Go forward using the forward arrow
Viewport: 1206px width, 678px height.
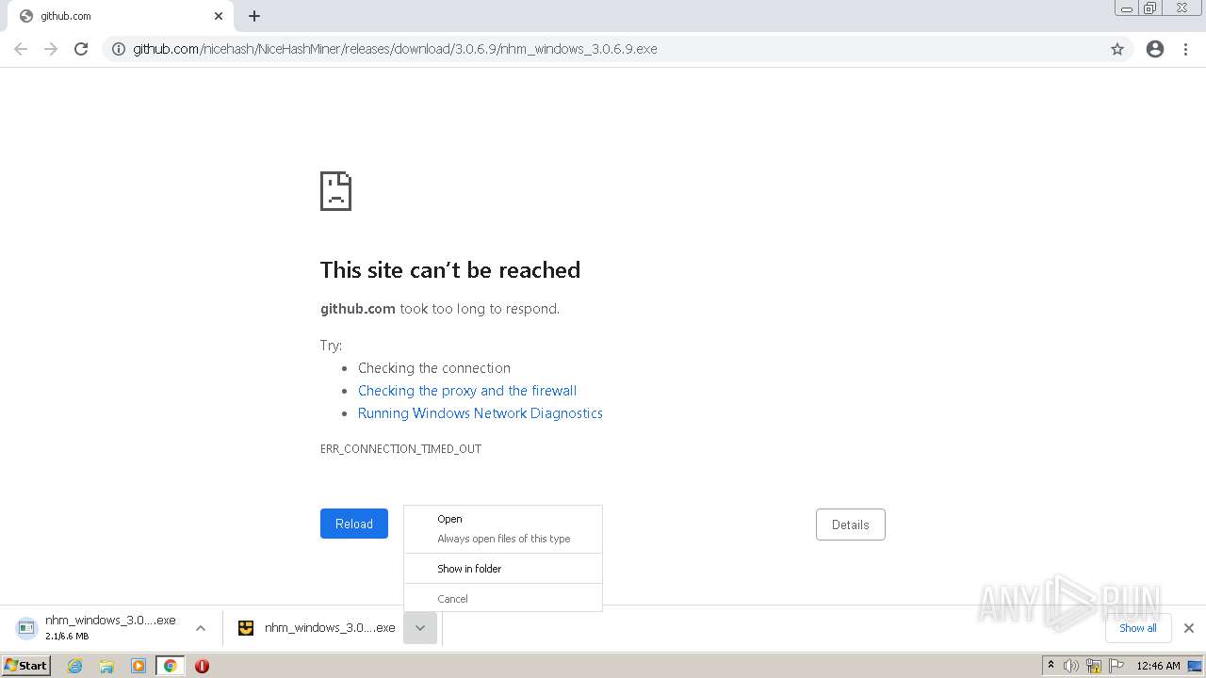click(x=51, y=49)
